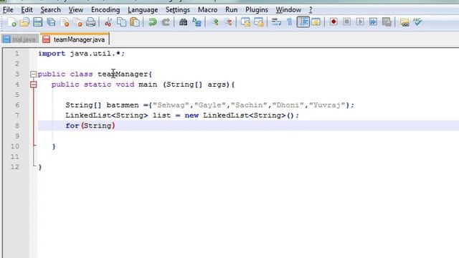This screenshot has height=258, width=459.
Task: Undo the last edit with green arrow
Action: click(152, 22)
